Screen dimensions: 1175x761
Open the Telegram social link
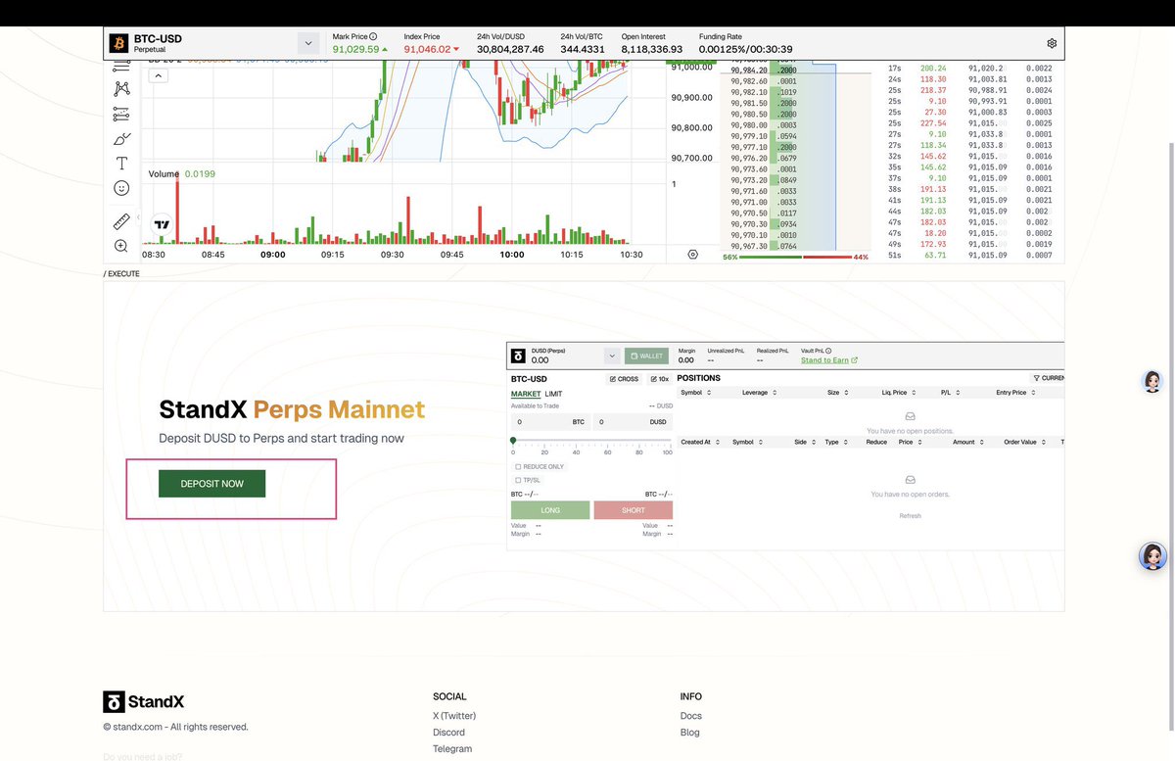click(452, 749)
